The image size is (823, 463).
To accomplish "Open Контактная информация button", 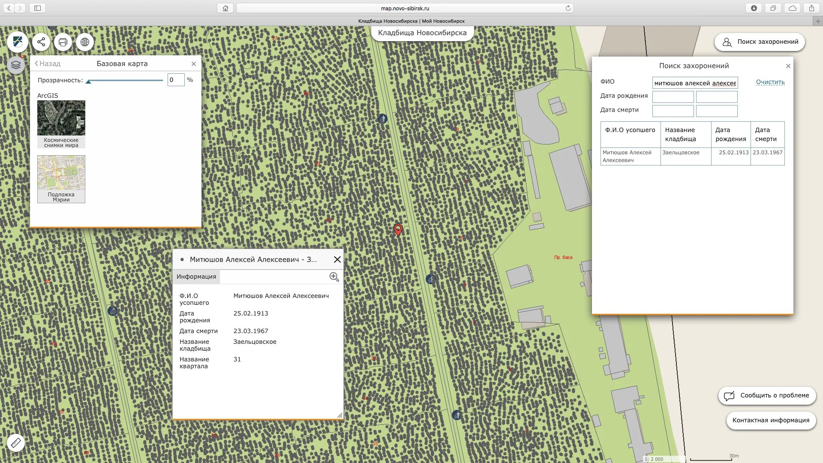I will click(x=771, y=420).
